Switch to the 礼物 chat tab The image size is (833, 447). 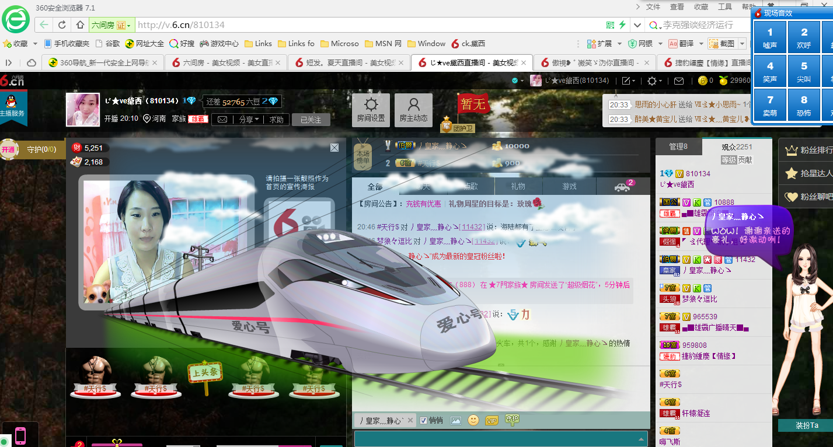click(x=518, y=186)
